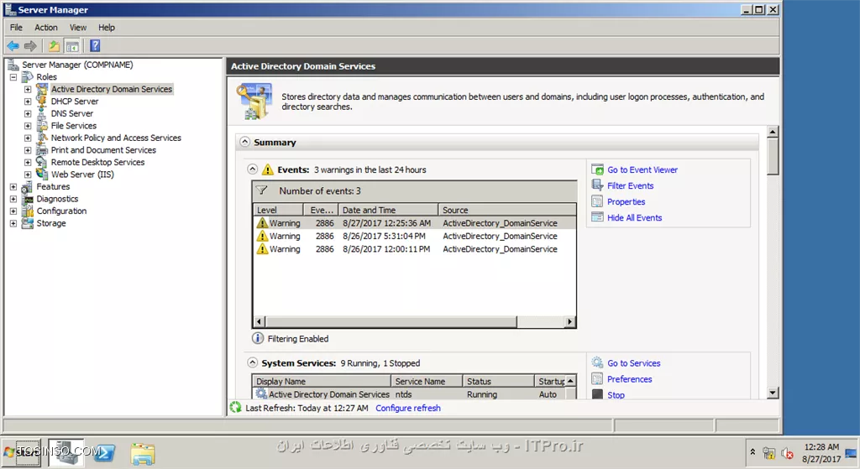Collapse the Summary section chevron

point(244,142)
